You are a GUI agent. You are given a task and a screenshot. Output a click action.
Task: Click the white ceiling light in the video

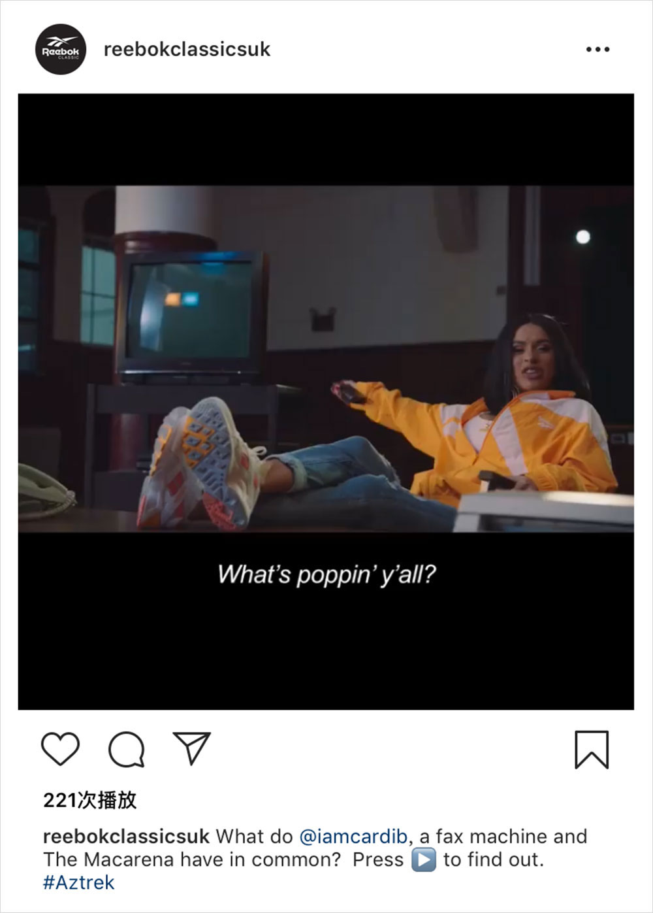[x=583, y=237]
